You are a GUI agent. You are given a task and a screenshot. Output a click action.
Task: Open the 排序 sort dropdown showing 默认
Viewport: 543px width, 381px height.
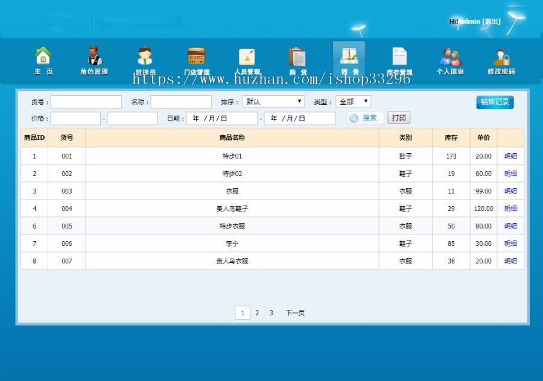274,101
